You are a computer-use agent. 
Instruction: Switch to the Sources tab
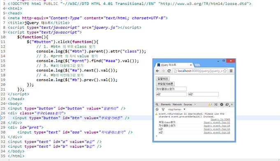[x=188, y=104]
